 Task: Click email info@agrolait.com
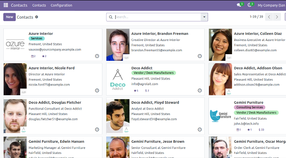click(145, 84)
